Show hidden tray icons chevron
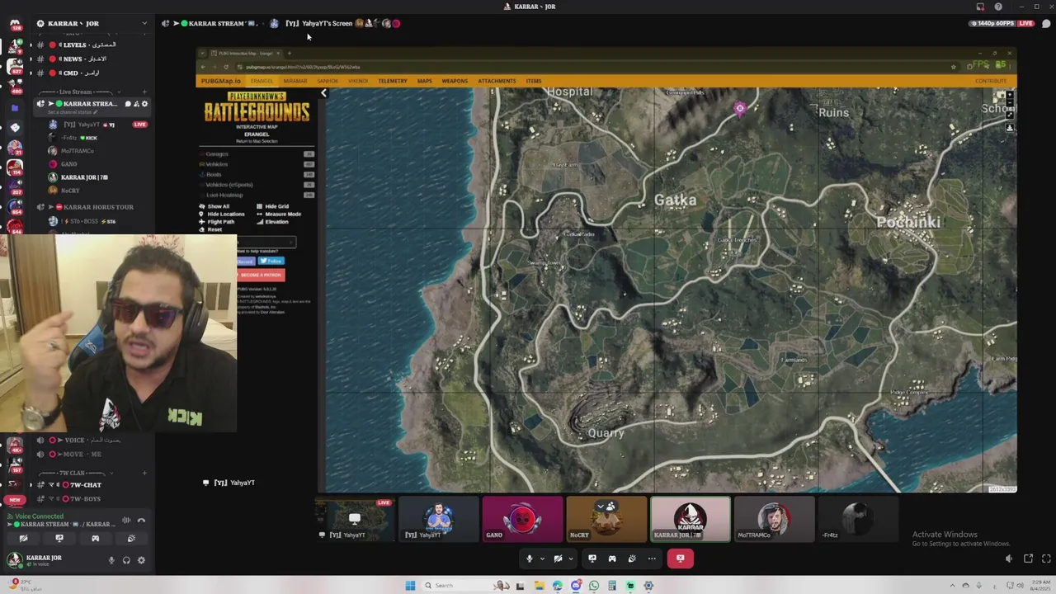The height and width of the screenshot is (594, 1056). (x=952, y=586)
